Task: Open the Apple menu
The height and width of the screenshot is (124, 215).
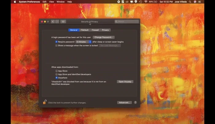Action: (x=14, y=2)
